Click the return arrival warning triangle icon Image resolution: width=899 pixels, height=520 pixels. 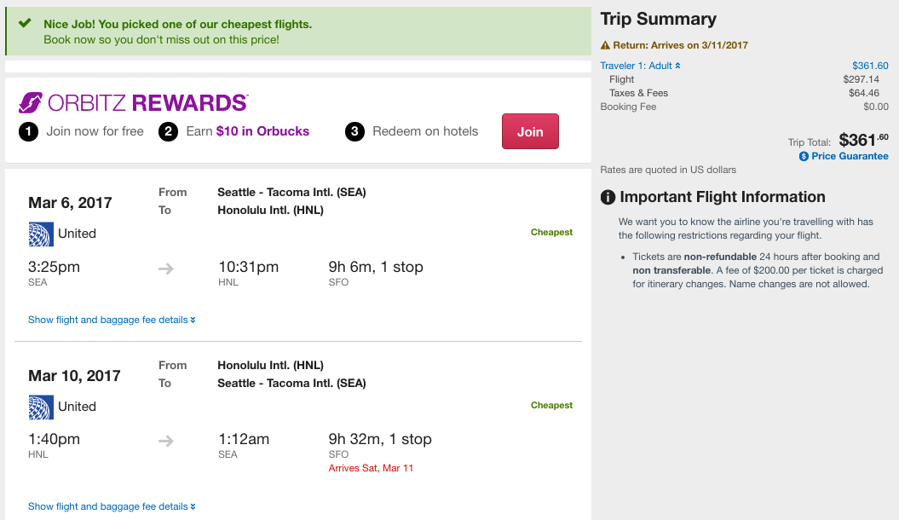pos(605,45)
